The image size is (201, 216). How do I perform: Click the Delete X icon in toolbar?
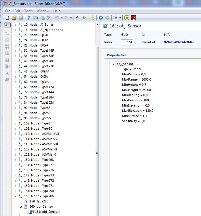tap(49, 18)
